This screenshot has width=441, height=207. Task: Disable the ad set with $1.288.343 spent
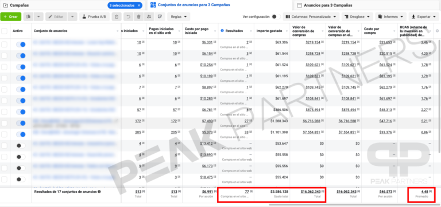tap(21, 124)
